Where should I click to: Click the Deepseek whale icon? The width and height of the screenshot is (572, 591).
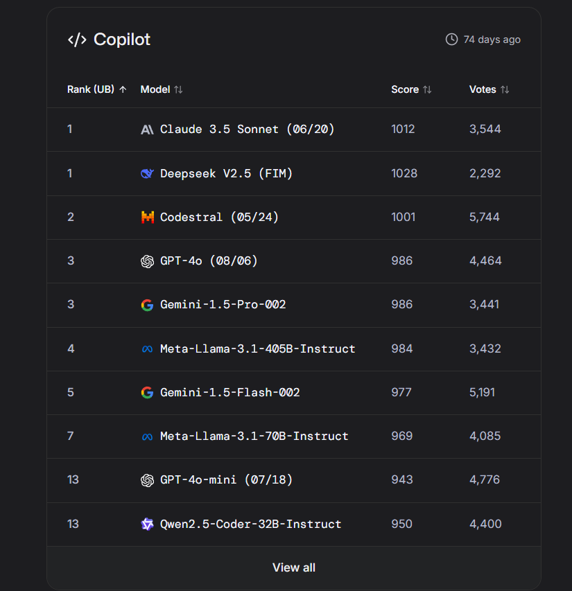(147, 173)
